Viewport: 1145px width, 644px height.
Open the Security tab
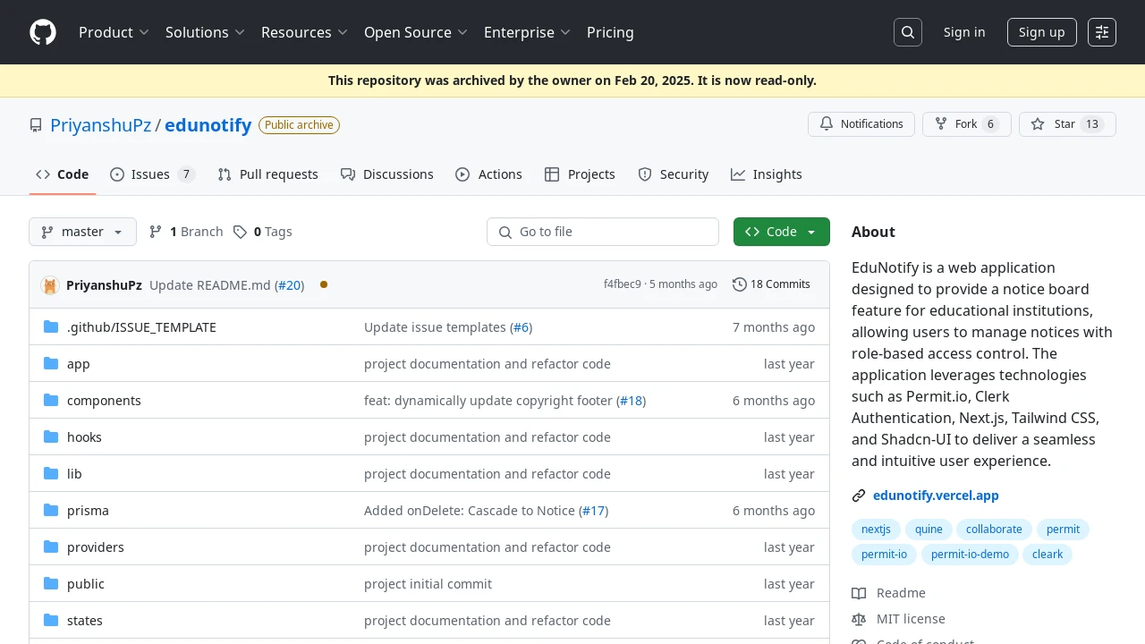click(673, 174)
